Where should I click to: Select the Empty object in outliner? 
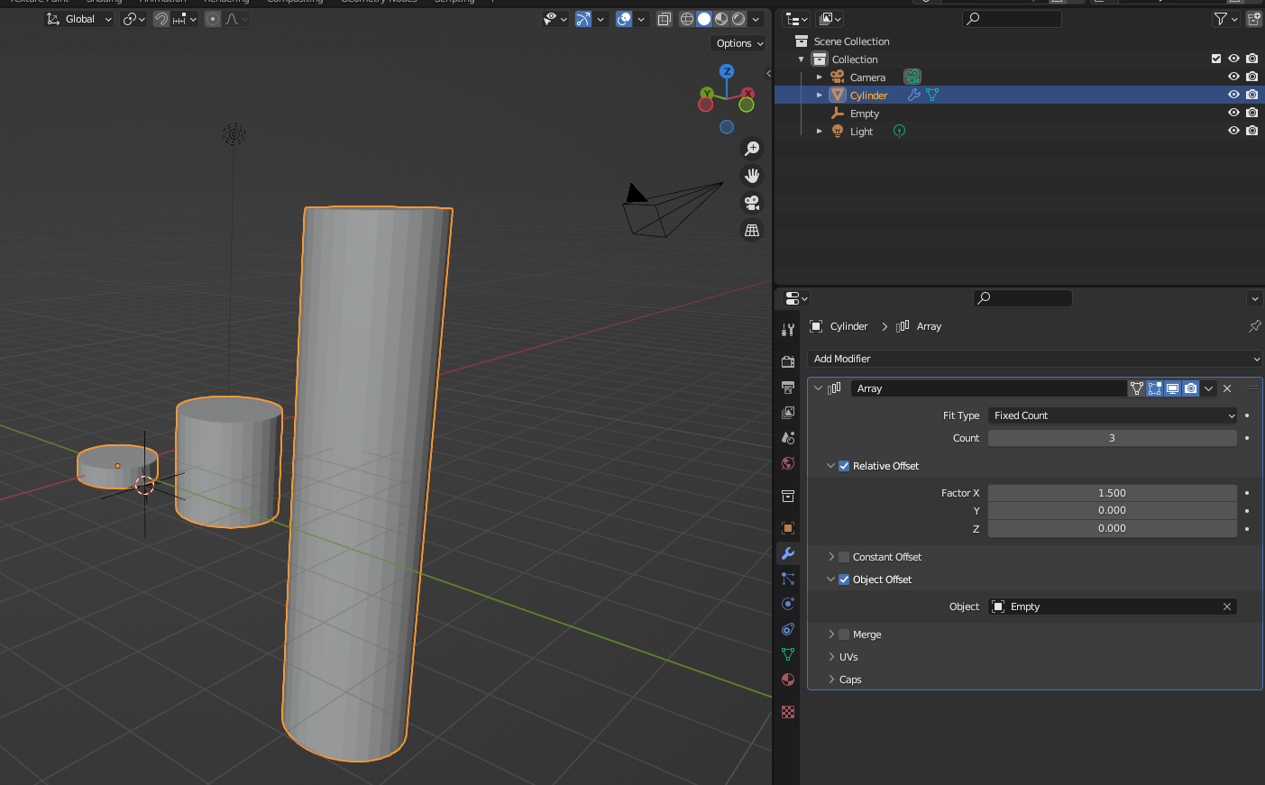pos(864,114)
